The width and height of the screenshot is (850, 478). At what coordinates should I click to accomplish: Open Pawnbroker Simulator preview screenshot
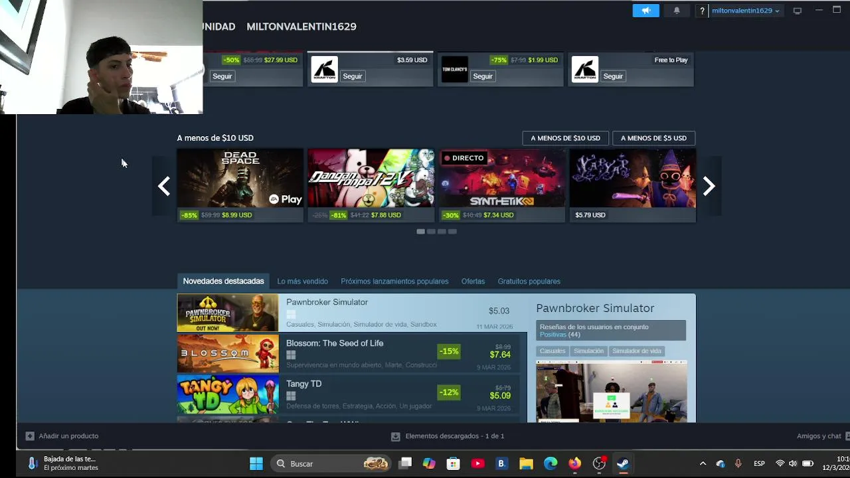click(x=612, y=392)
